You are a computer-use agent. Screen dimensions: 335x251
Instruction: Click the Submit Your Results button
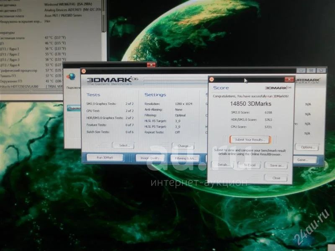point(250,140)
